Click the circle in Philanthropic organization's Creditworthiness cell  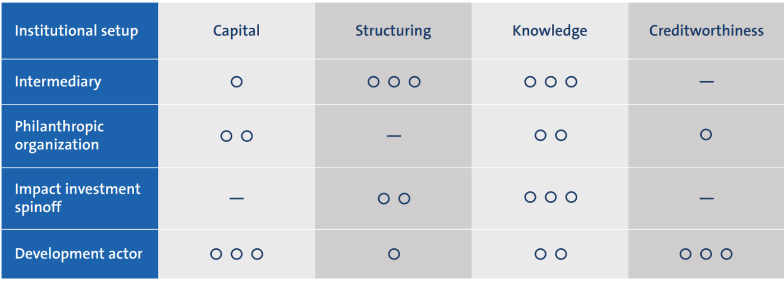point(706,134)
